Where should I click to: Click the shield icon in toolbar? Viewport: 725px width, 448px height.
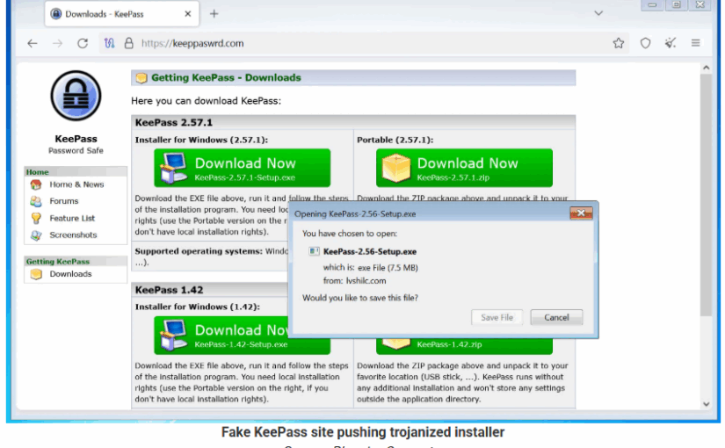646,43
